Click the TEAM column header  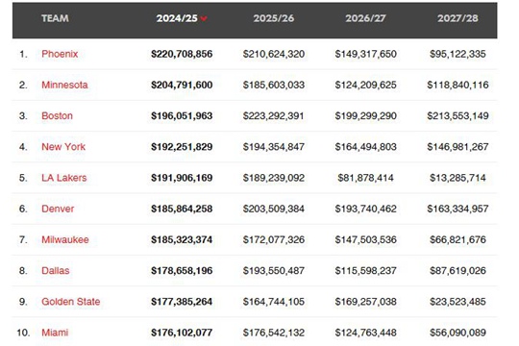[x=56, y=18]
